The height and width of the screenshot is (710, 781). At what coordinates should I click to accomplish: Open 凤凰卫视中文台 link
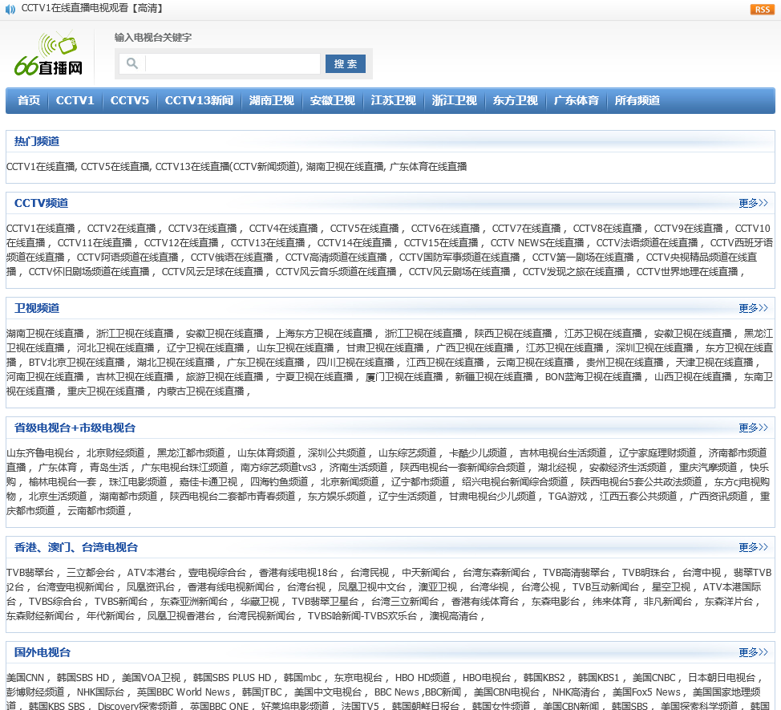371,587
